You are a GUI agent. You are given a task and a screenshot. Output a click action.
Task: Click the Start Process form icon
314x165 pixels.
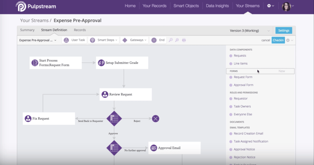35,63
